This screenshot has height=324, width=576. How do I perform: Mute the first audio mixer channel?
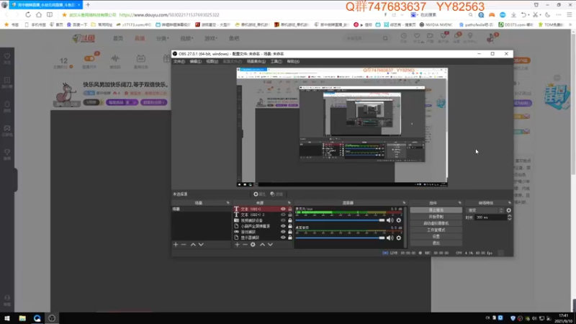(390, 220)
